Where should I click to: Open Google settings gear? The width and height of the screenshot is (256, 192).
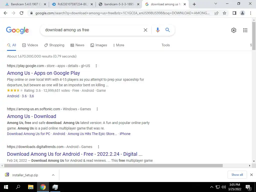pyautogui.click(x=234, y=30)
